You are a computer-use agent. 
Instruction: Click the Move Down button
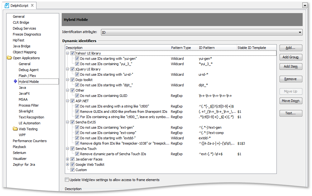coord(291,101)
